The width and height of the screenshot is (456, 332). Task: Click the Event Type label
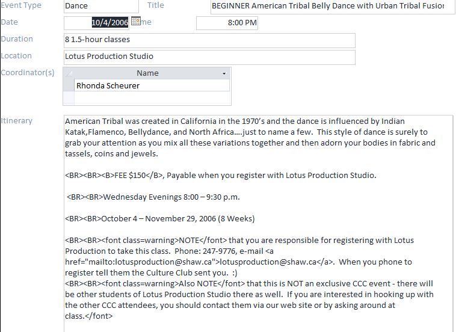click(21, 5)
